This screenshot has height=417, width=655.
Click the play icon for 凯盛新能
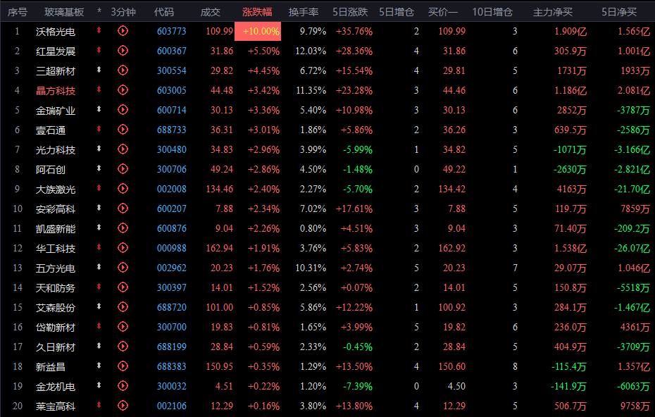(x=123, y=228)
